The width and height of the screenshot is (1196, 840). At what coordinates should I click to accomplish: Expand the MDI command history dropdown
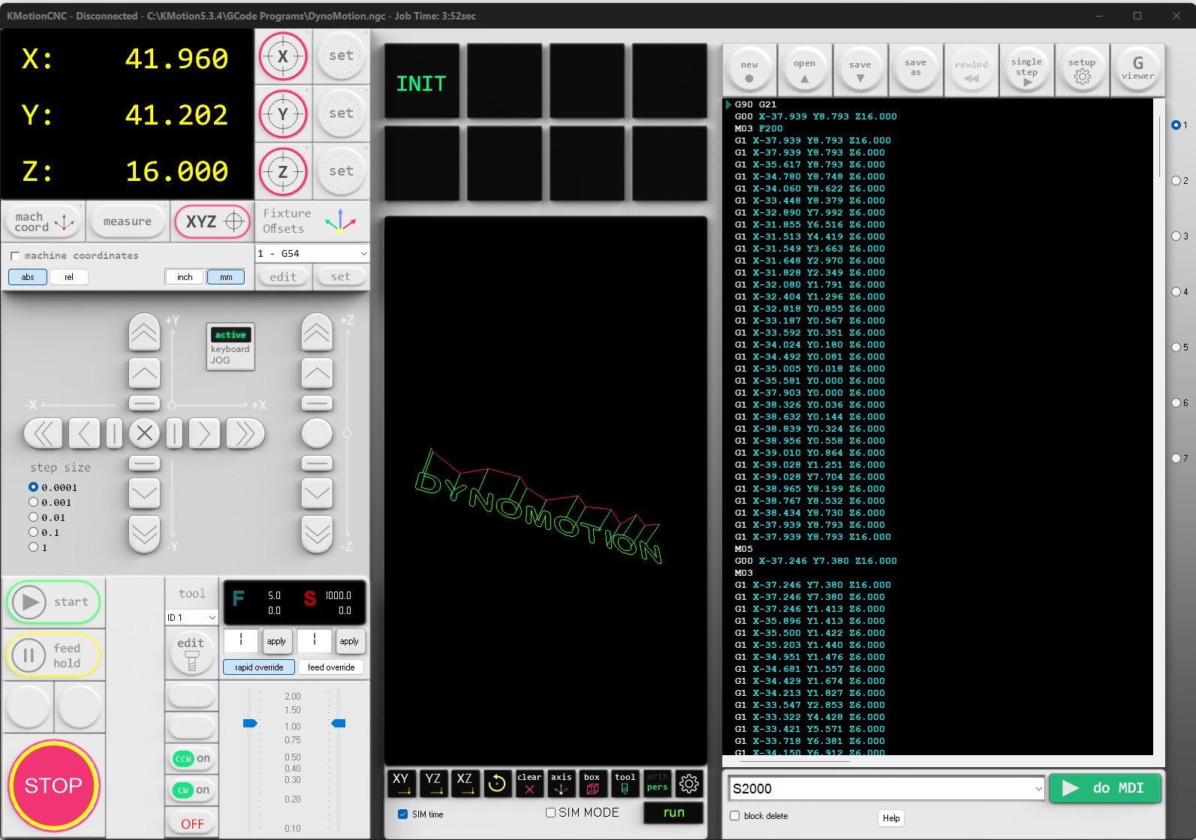[x=1038, y=789]
